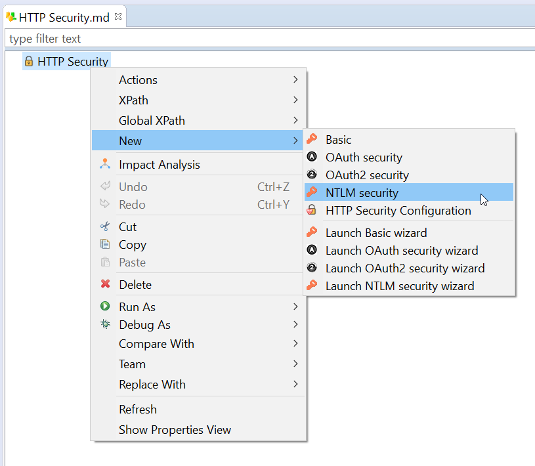Choose Delete from the context menu
The height and width of the screenshot is (466, 535).
[198, 284]
